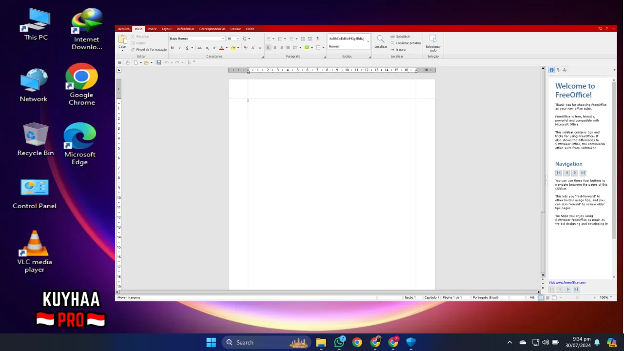Image resolution: width=624 pixels, height=351 pixels.
Task: Click the INS status bar indicator
Action: [x=532, y=297]
